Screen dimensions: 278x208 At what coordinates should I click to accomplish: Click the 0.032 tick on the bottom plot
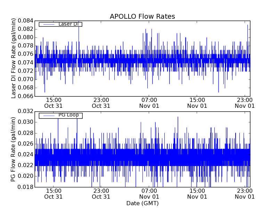click(25, 111)
